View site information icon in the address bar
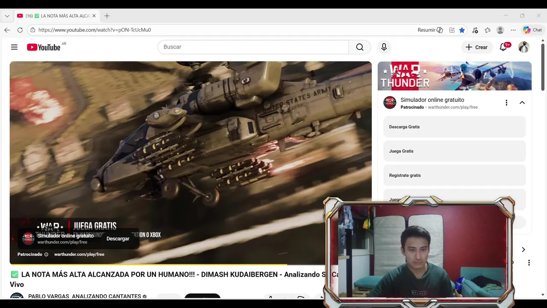547x308 pixels. pos(32,30)
